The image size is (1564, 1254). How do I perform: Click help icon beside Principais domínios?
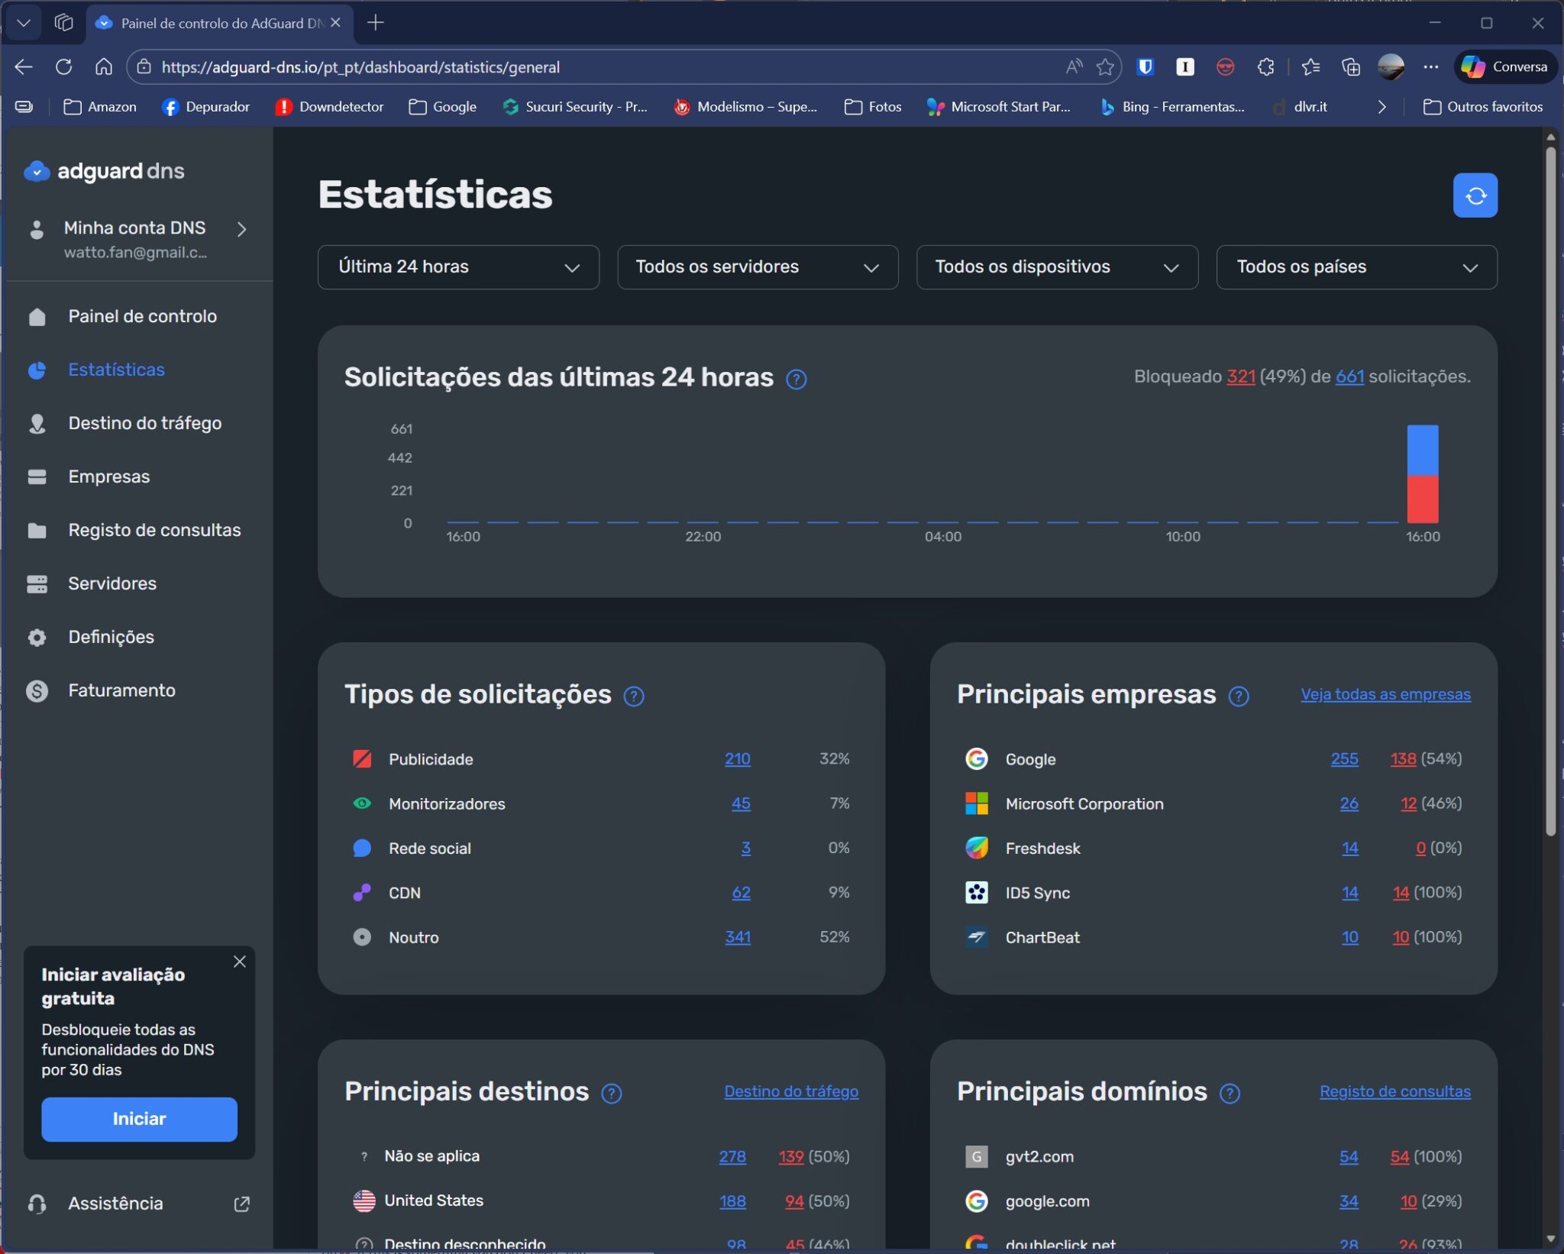click(1229, 1093)
